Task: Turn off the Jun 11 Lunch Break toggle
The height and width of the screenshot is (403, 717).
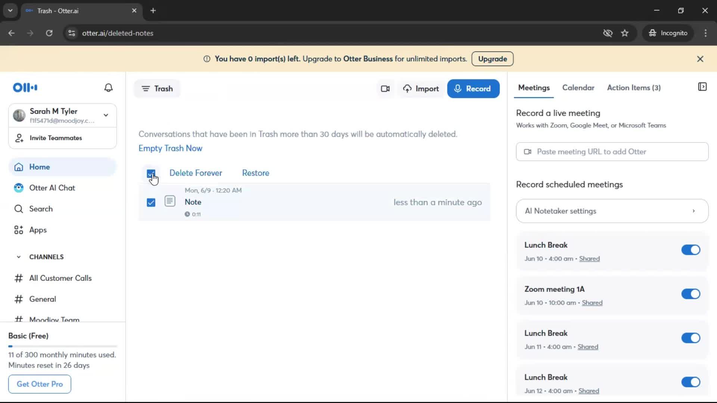Action: (690, 338)
